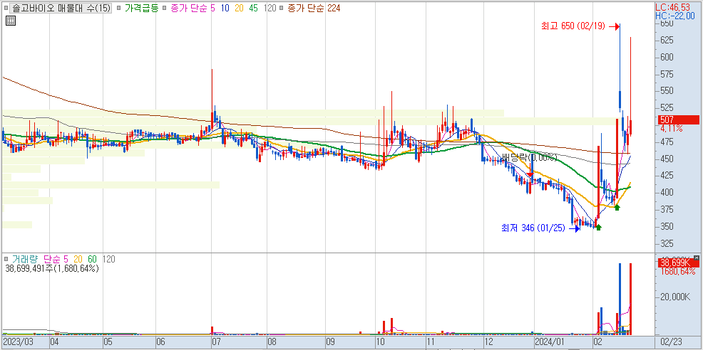Image resolution: width=703 pixels, height=350 pixels.
Task: Click the 600 price axis label
Action: 666,58
